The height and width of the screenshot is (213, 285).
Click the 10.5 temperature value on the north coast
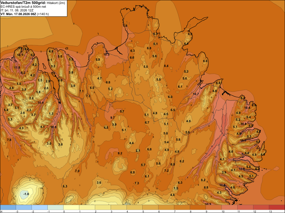[x=106, y=54]
